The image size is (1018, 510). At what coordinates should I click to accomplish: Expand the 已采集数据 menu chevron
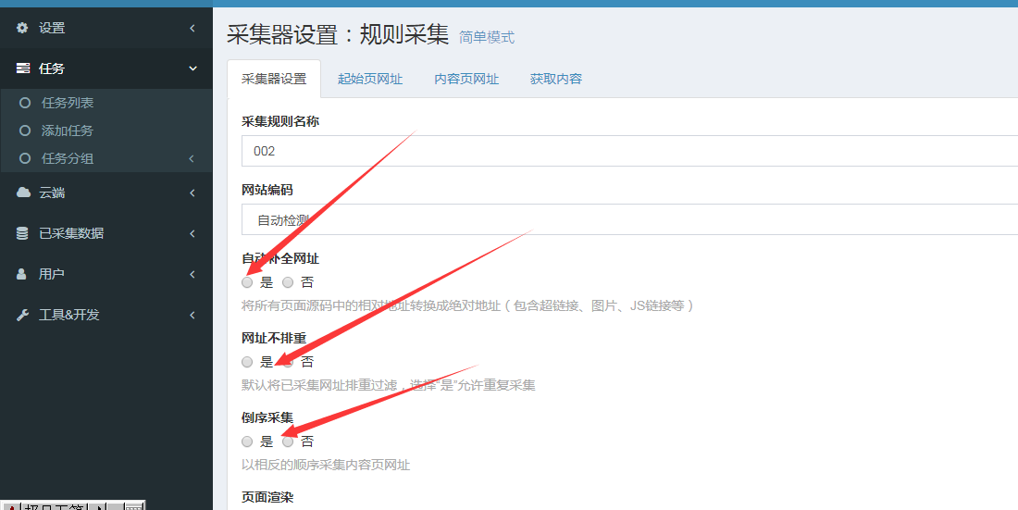click(192, 233)
